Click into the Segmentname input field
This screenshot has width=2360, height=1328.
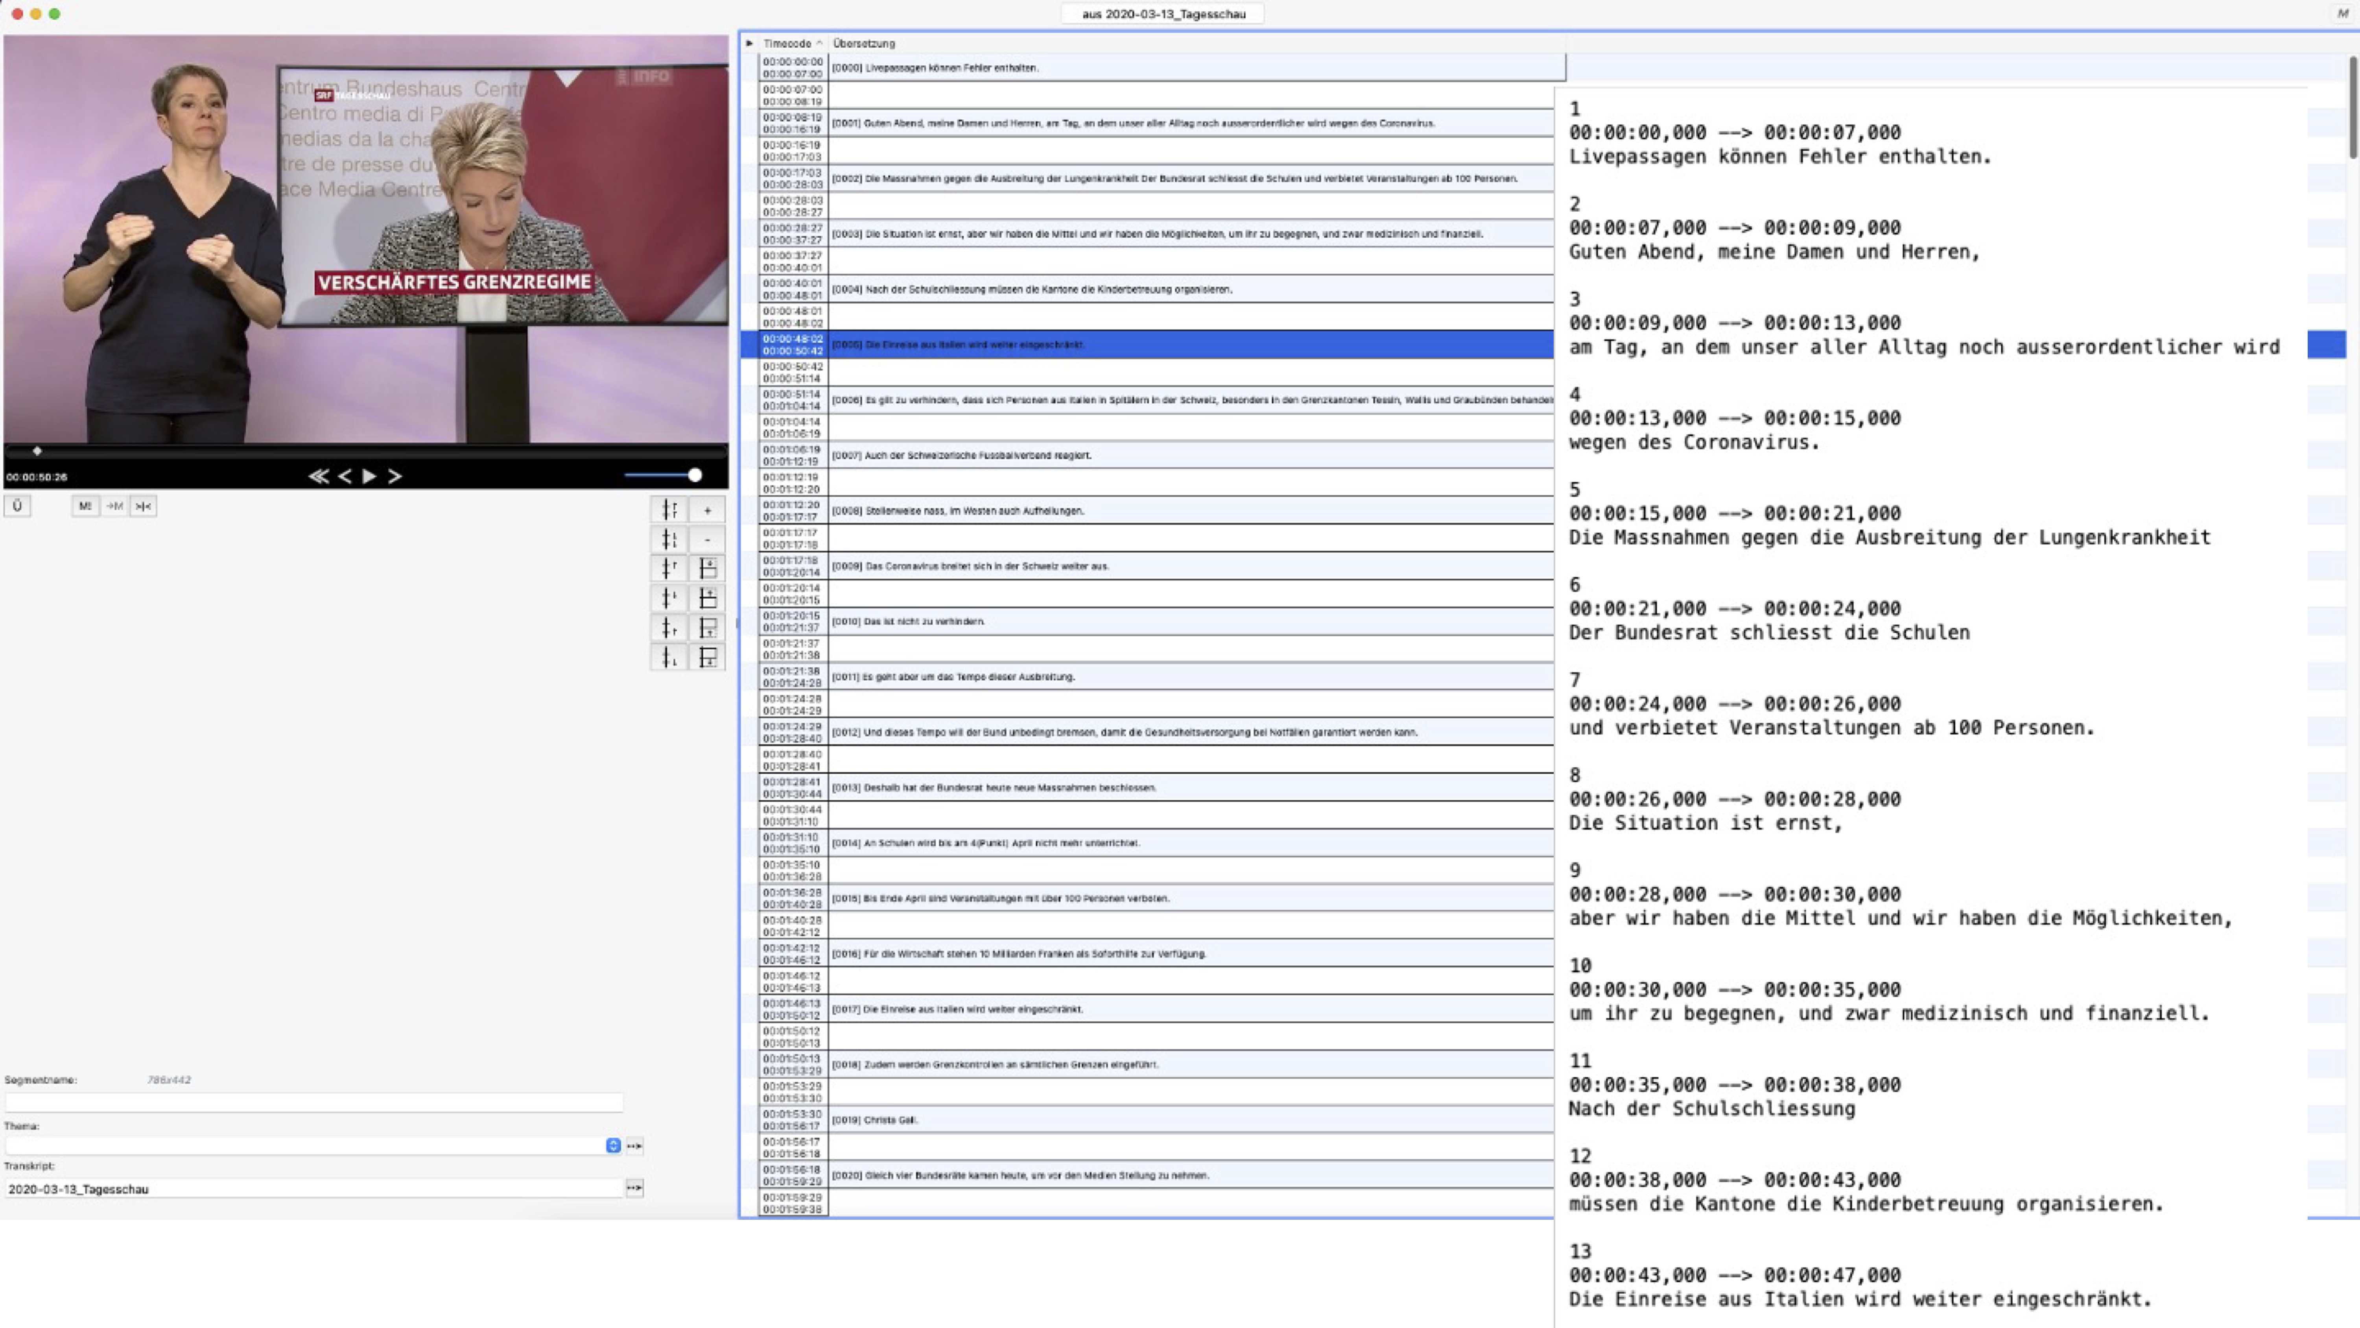(x=313, y=1103)
